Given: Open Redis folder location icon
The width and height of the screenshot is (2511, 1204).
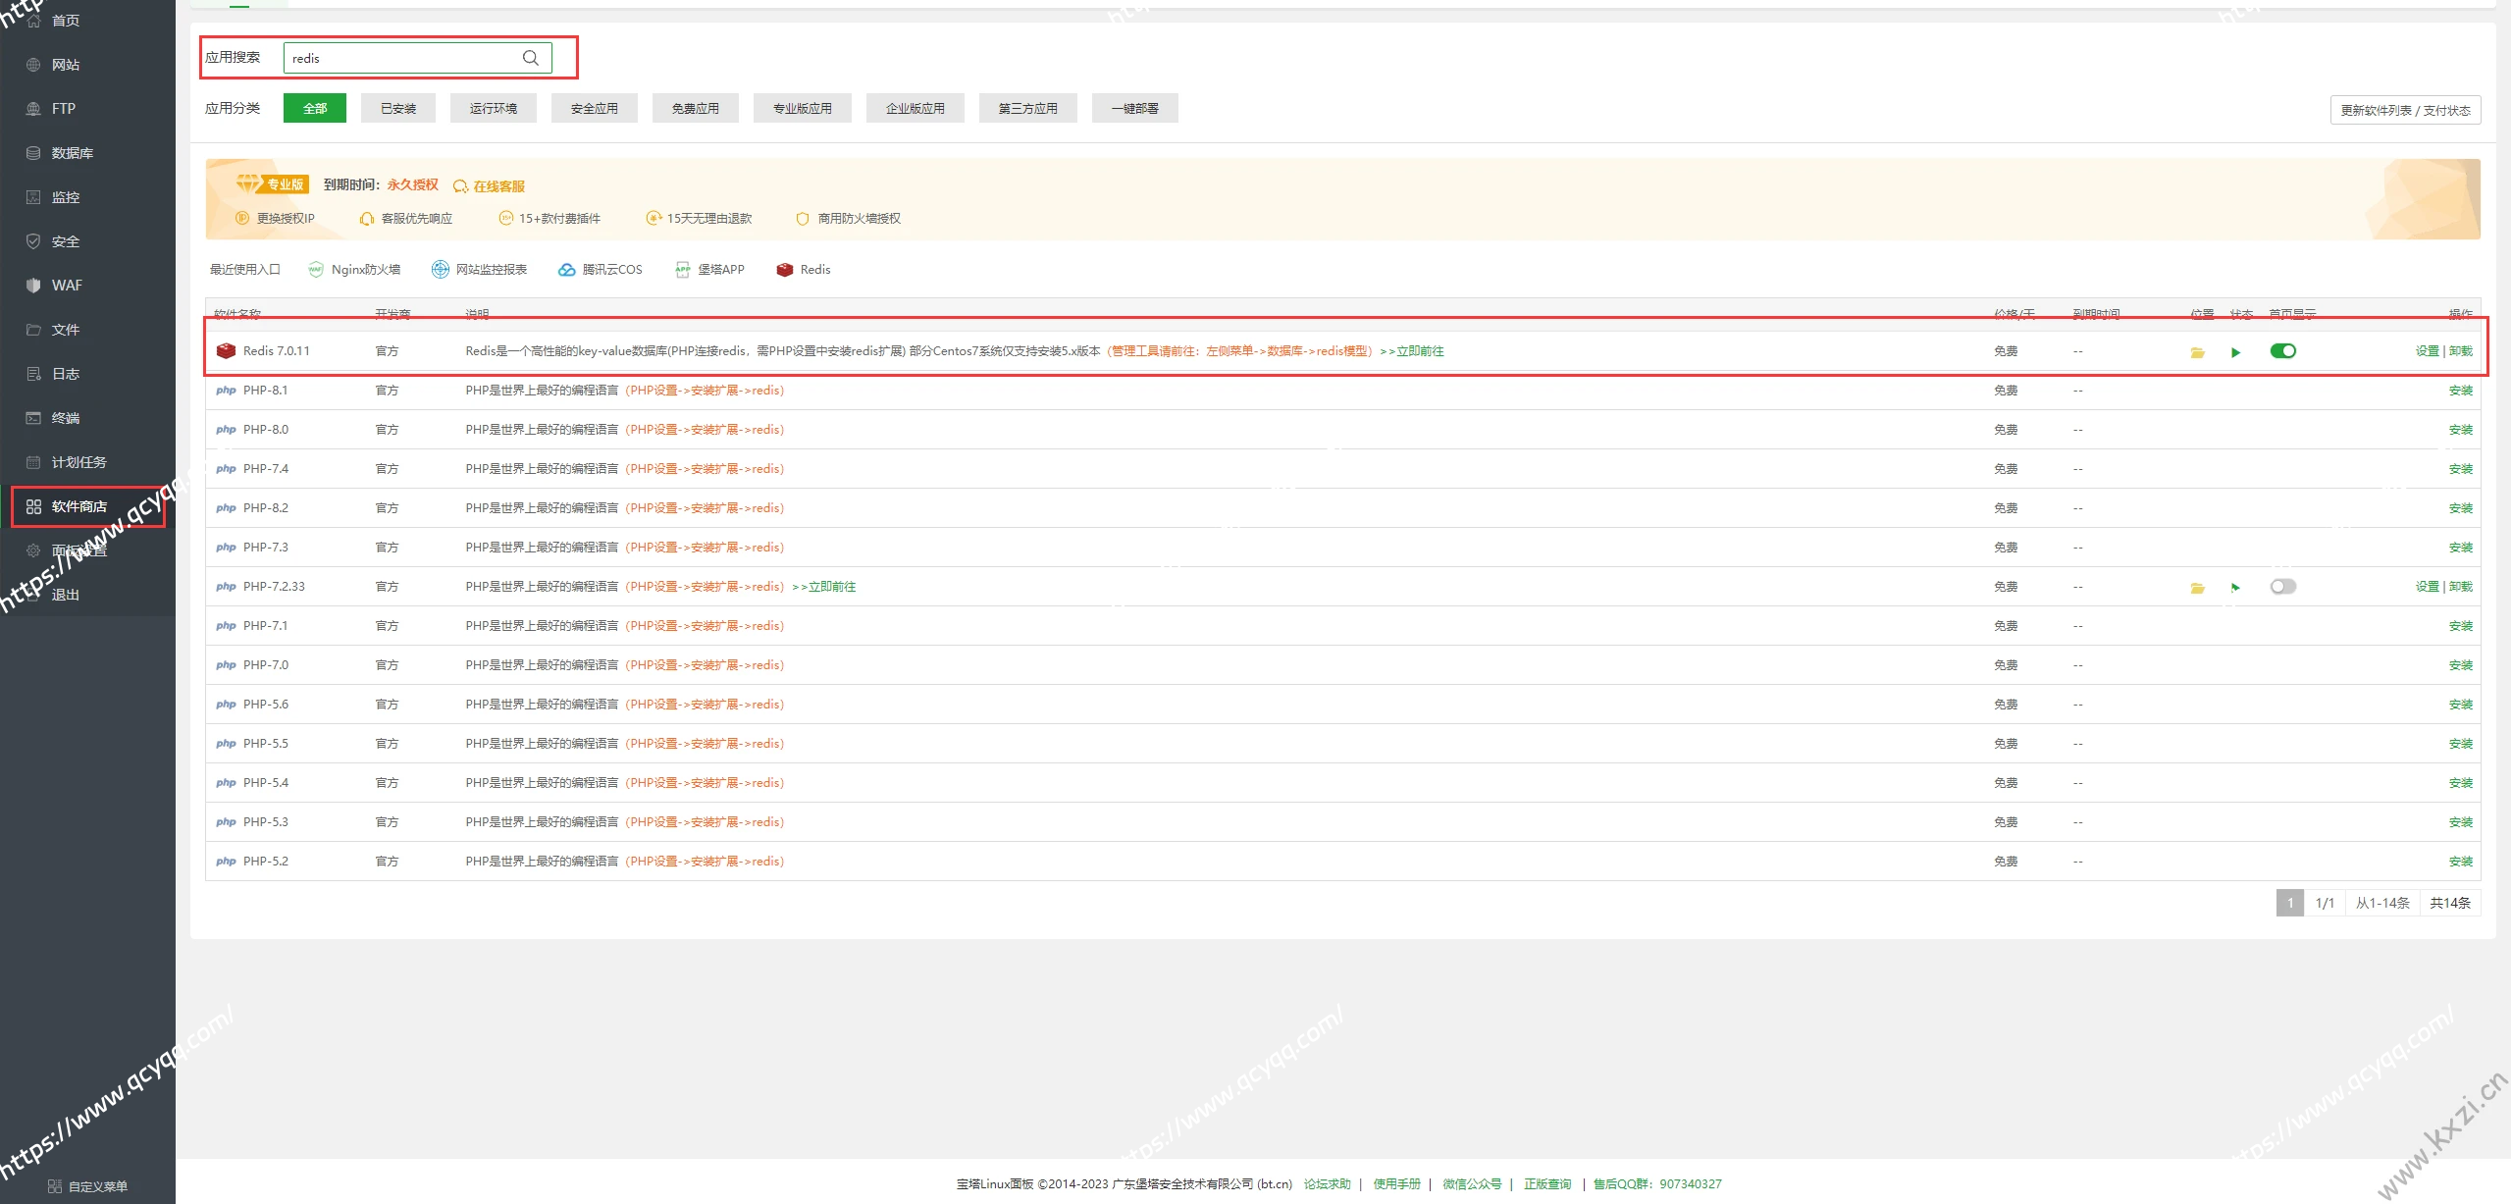Looking at the screenshot, I should 2197,352.
